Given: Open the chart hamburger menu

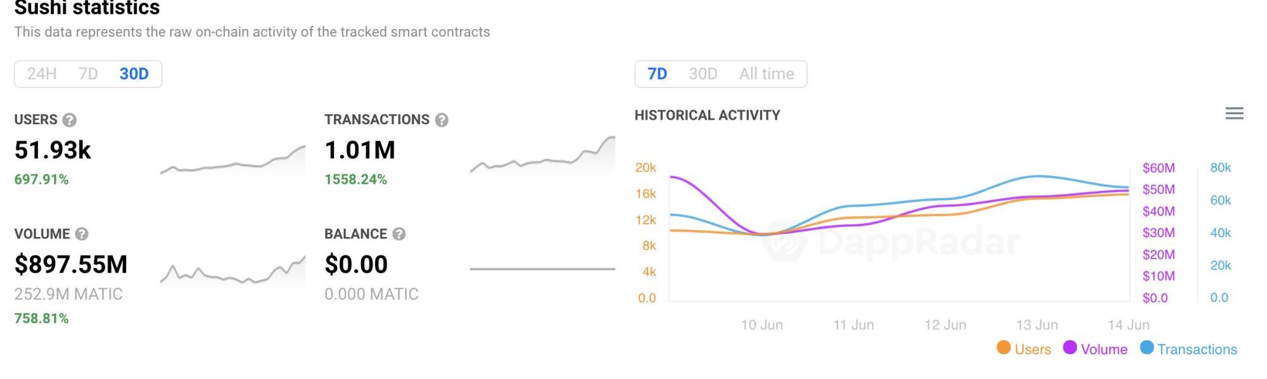Looking at the screenshot, I should coord(1234,113).
